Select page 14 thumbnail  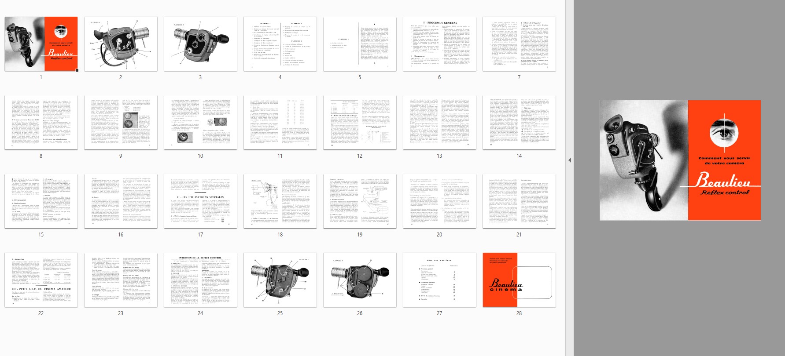click(519, 123)
